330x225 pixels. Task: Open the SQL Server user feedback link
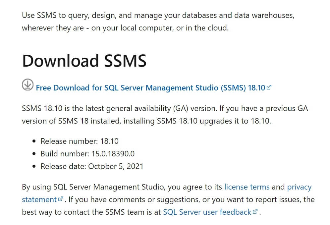tap(207, 212)
